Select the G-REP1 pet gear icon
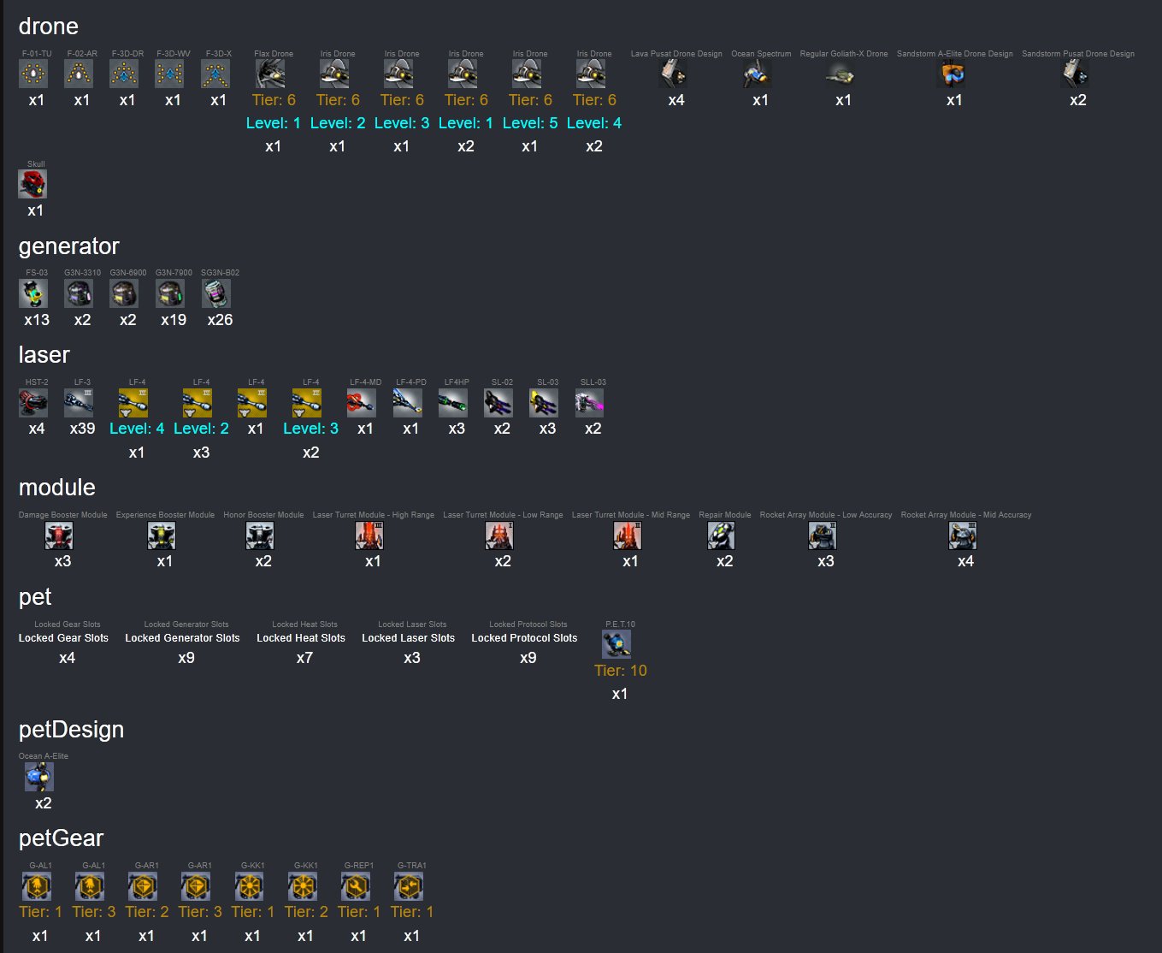This screenshot has width=1162, height=953. tap(355, 886)
